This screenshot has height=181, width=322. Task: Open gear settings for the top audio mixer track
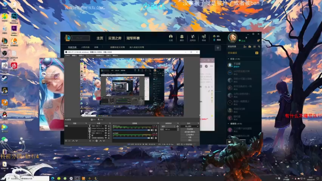[x=156, y=130]
